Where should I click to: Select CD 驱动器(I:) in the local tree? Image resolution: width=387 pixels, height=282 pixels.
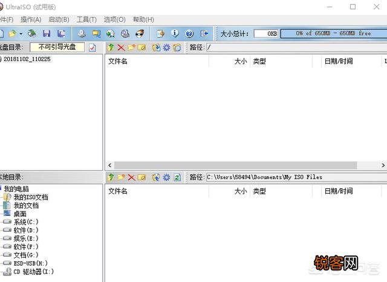pos(34,272)
